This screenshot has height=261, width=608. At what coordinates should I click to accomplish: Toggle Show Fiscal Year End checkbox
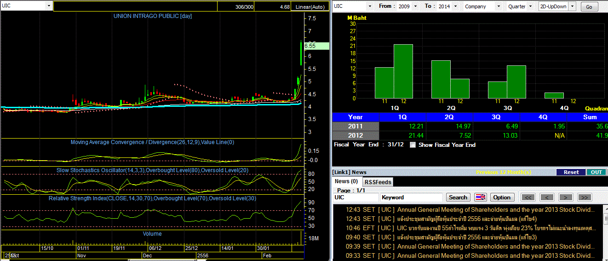tap(413, 145)
